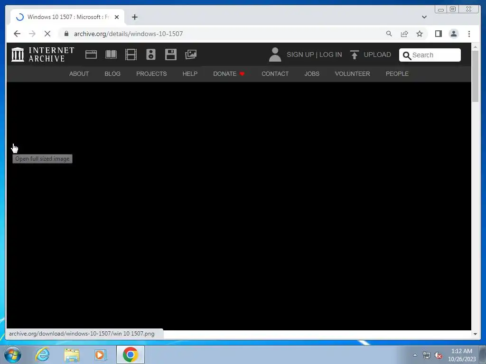
Task: Open the Software floppy disk icon
Action: click(171, 55)
